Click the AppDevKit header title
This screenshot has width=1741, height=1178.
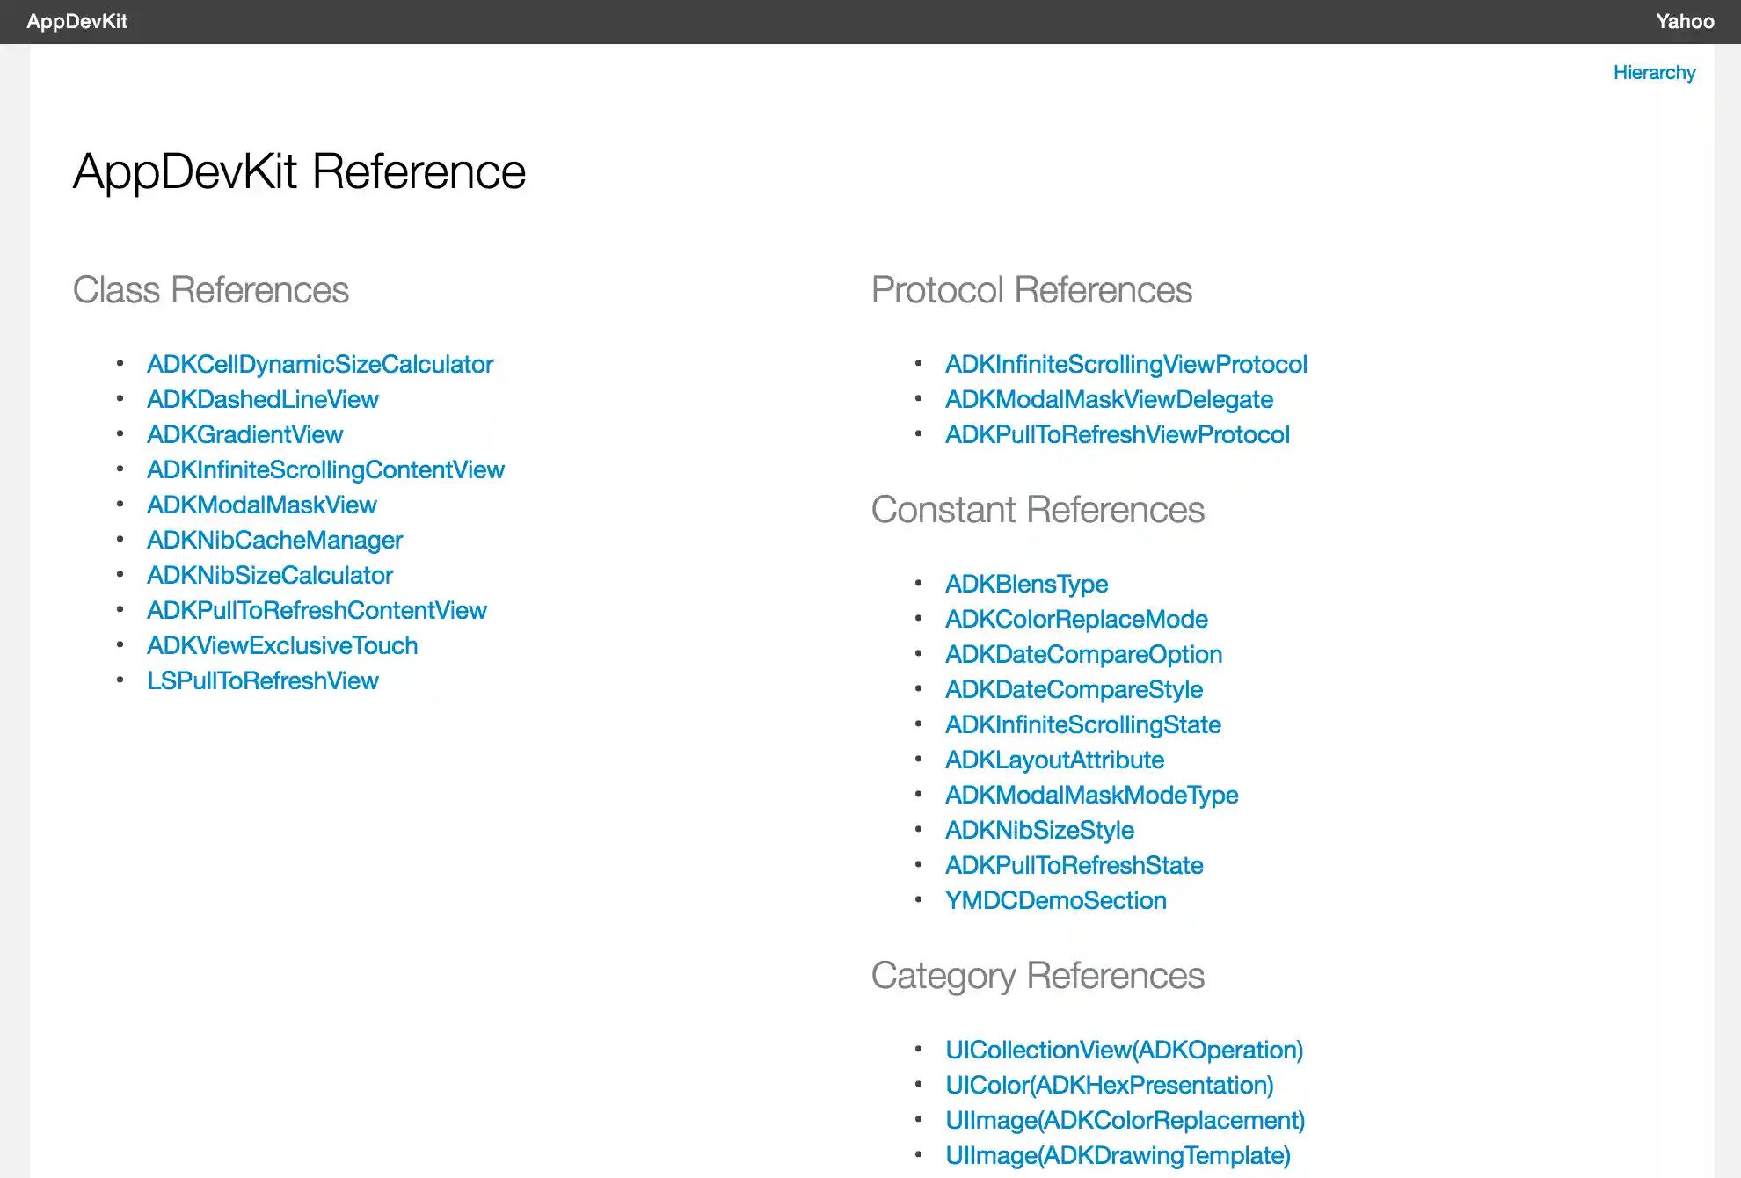77,22
